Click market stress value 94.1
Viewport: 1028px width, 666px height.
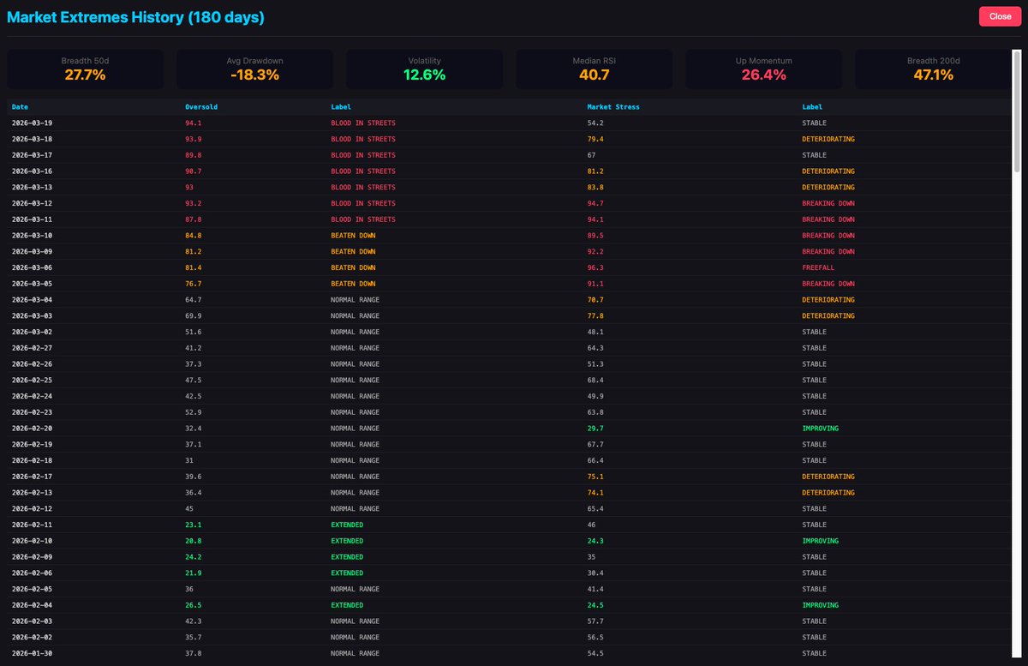tap(595, 219)
